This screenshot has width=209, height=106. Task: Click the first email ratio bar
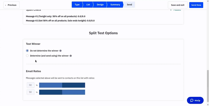(x=62, y=85)
